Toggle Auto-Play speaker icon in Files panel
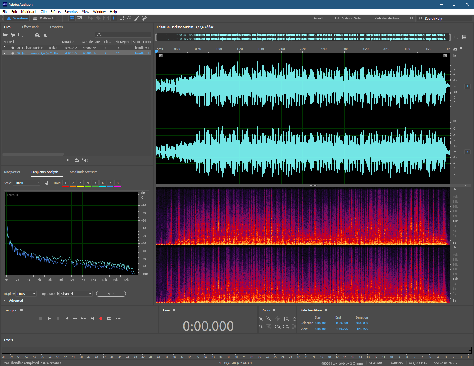 pos(85,160)
